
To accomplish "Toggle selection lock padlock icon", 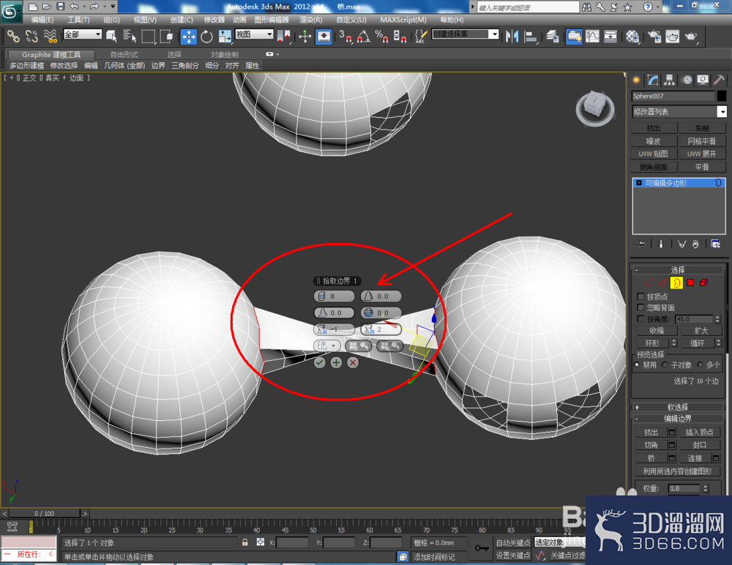I will [244, 542].
